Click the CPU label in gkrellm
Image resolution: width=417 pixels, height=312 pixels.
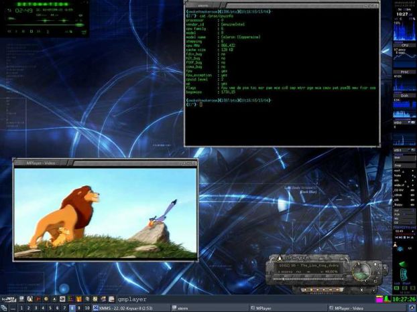[x=405, y=45]
